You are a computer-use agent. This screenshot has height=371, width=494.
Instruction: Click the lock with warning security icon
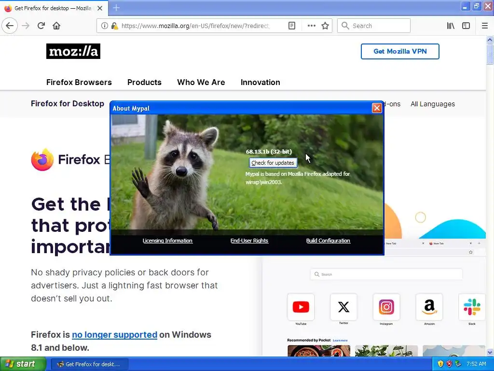115,26
